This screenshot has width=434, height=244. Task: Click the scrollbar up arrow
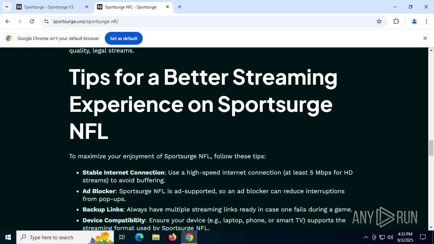point(431,50)
